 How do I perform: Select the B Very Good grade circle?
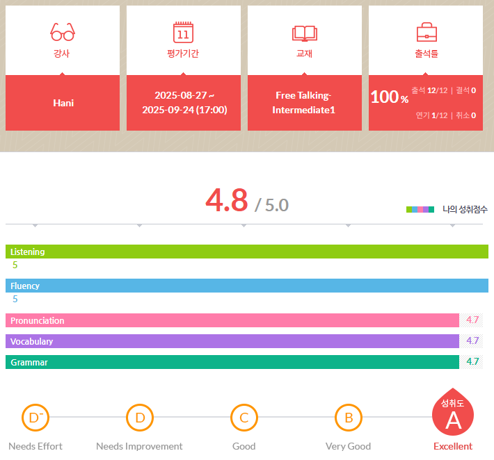(x=348, y=418)
